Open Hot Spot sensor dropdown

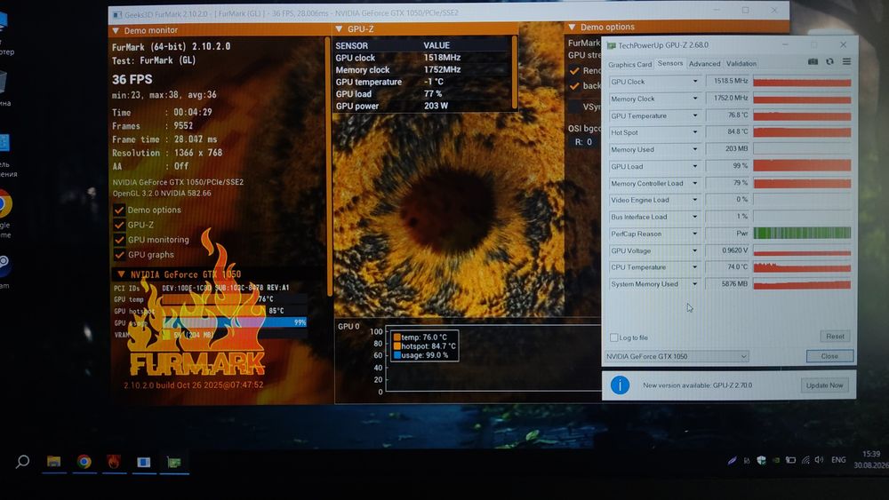[694, 132]
